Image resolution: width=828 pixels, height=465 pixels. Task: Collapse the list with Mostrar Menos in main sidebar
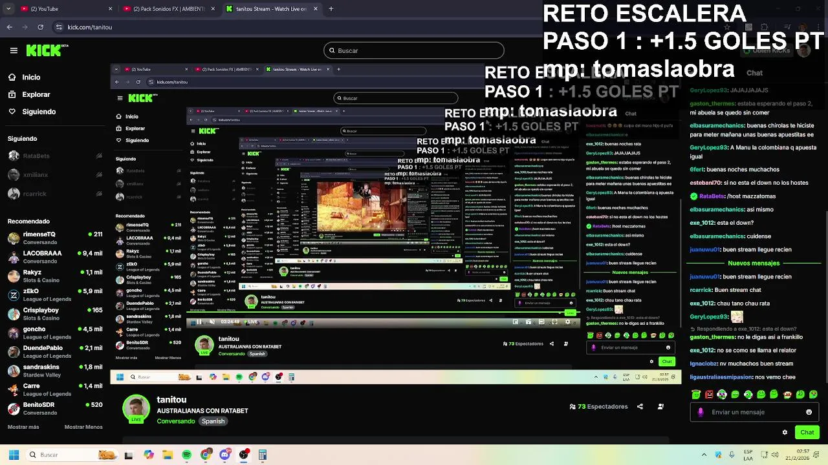click(83, 427)
